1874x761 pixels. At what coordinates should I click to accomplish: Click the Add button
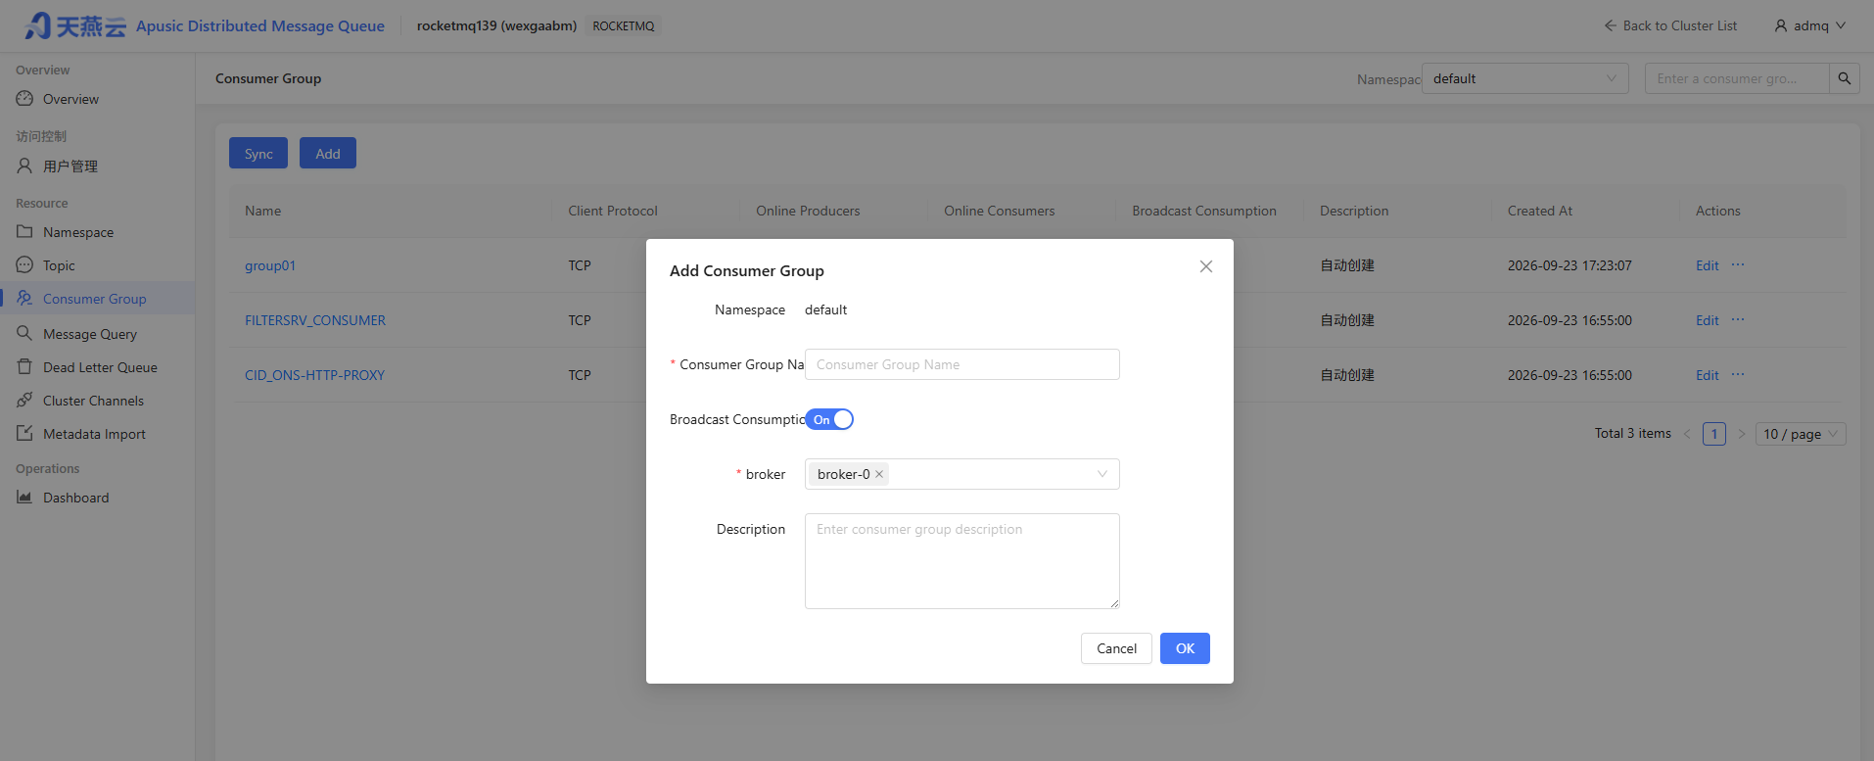328,153
